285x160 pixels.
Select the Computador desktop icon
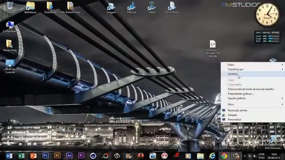[x=10, y=27]
